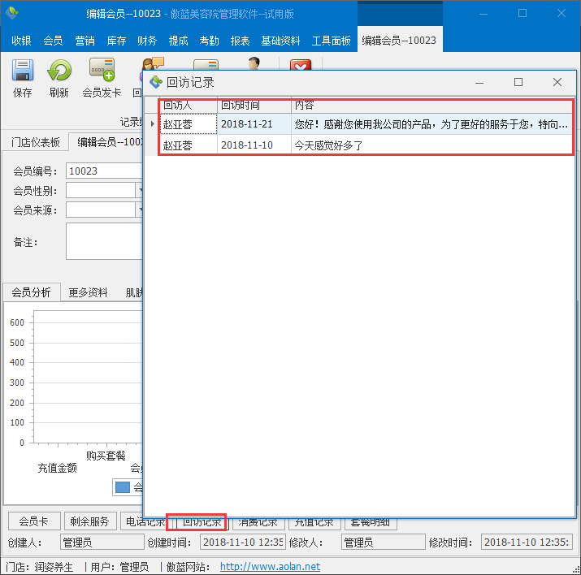Click the 回访人 column header

coord(189,106)
